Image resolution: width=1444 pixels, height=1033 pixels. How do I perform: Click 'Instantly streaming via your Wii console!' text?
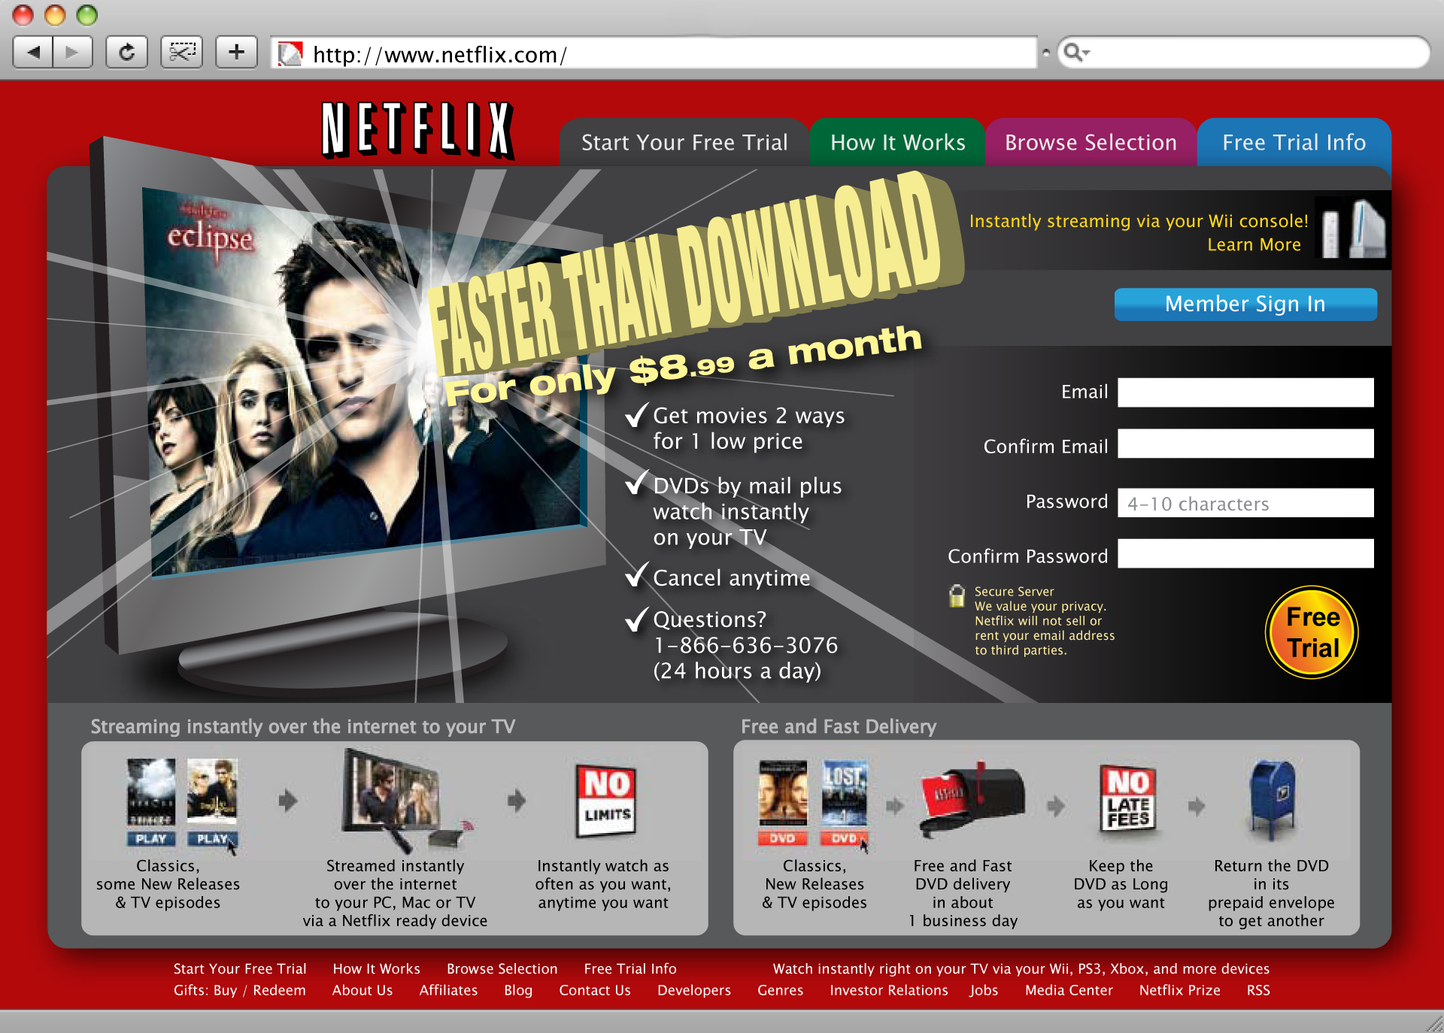pyautogui.click(x=1139, y=221)
